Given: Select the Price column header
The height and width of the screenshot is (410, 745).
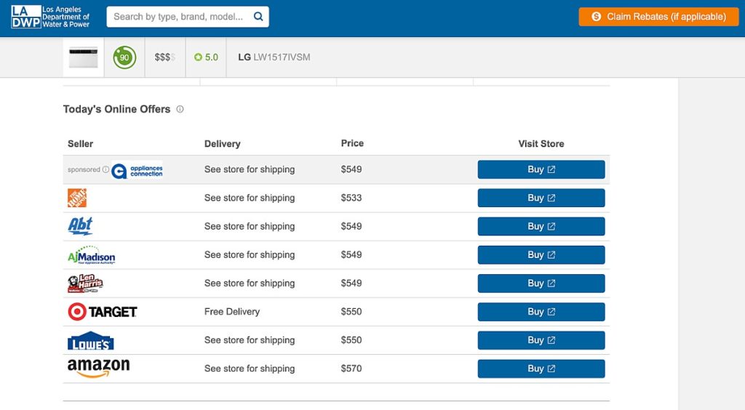Looking at the screenshot, I should 352,143.
